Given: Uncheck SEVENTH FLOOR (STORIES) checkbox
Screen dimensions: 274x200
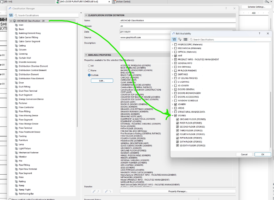Looking at the screenshot, I should click(178, 145).
